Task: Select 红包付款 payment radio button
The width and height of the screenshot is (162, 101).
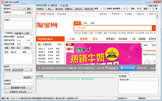Action: (x=59, y=6)
